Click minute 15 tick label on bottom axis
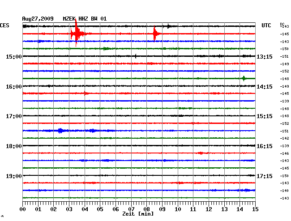The image size is (291, 221). (255, 209)
